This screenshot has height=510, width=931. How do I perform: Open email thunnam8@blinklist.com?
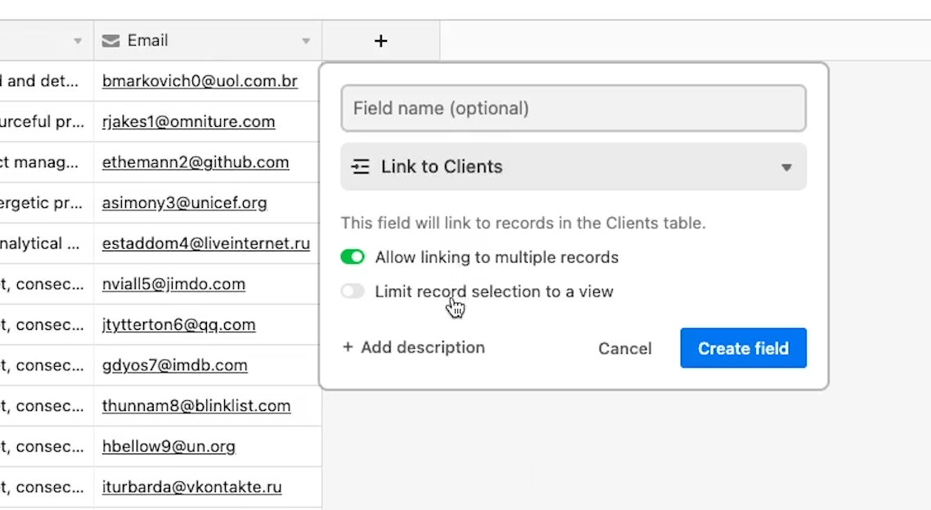[x=196, y=405]
